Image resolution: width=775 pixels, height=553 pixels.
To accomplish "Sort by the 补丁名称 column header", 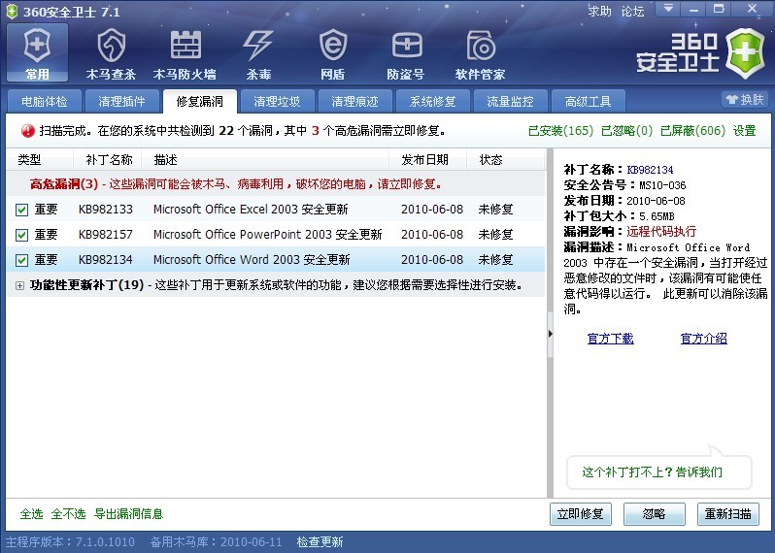I will click(109, 159).
